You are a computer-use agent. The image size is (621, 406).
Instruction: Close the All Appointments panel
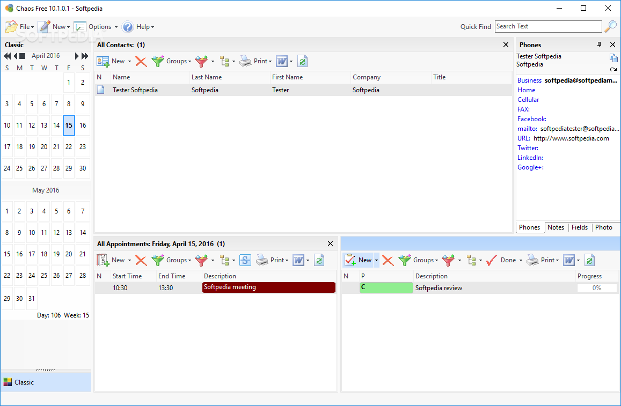click(330, 243)
